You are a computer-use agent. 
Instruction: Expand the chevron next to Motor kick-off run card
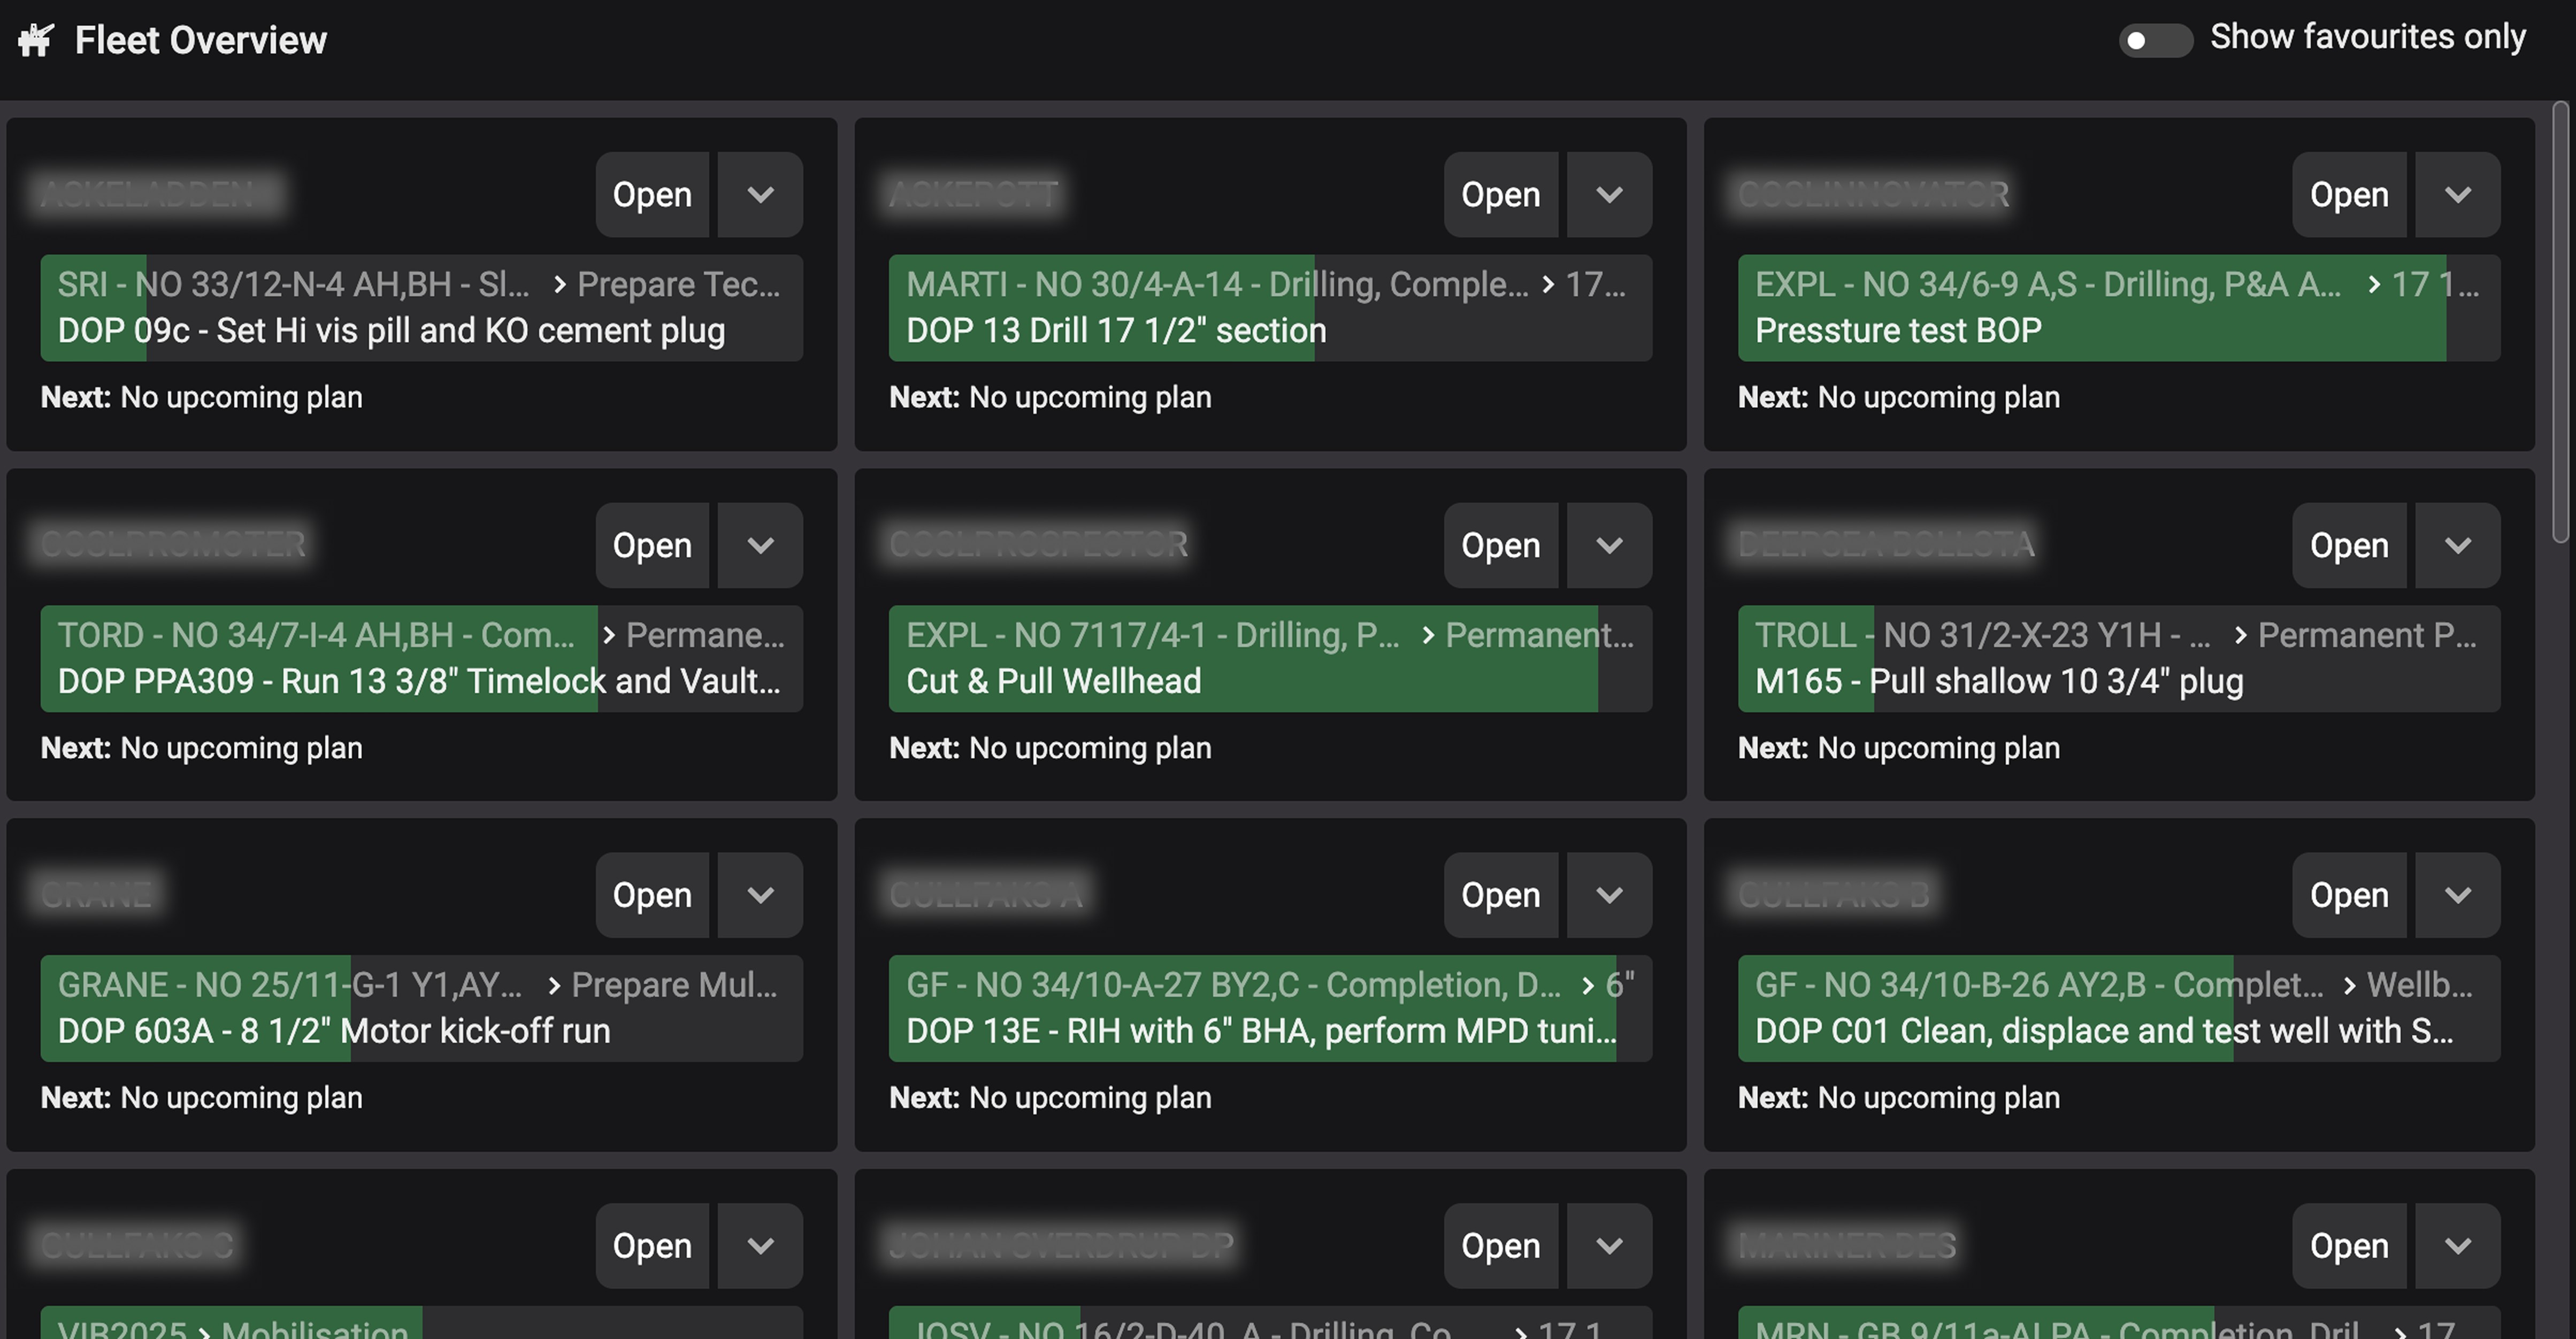759,895
